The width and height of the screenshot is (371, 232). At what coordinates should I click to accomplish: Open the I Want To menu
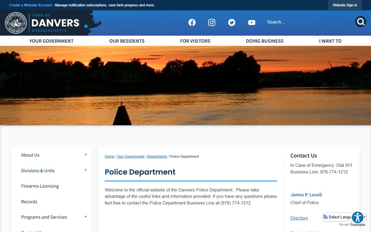330,41
